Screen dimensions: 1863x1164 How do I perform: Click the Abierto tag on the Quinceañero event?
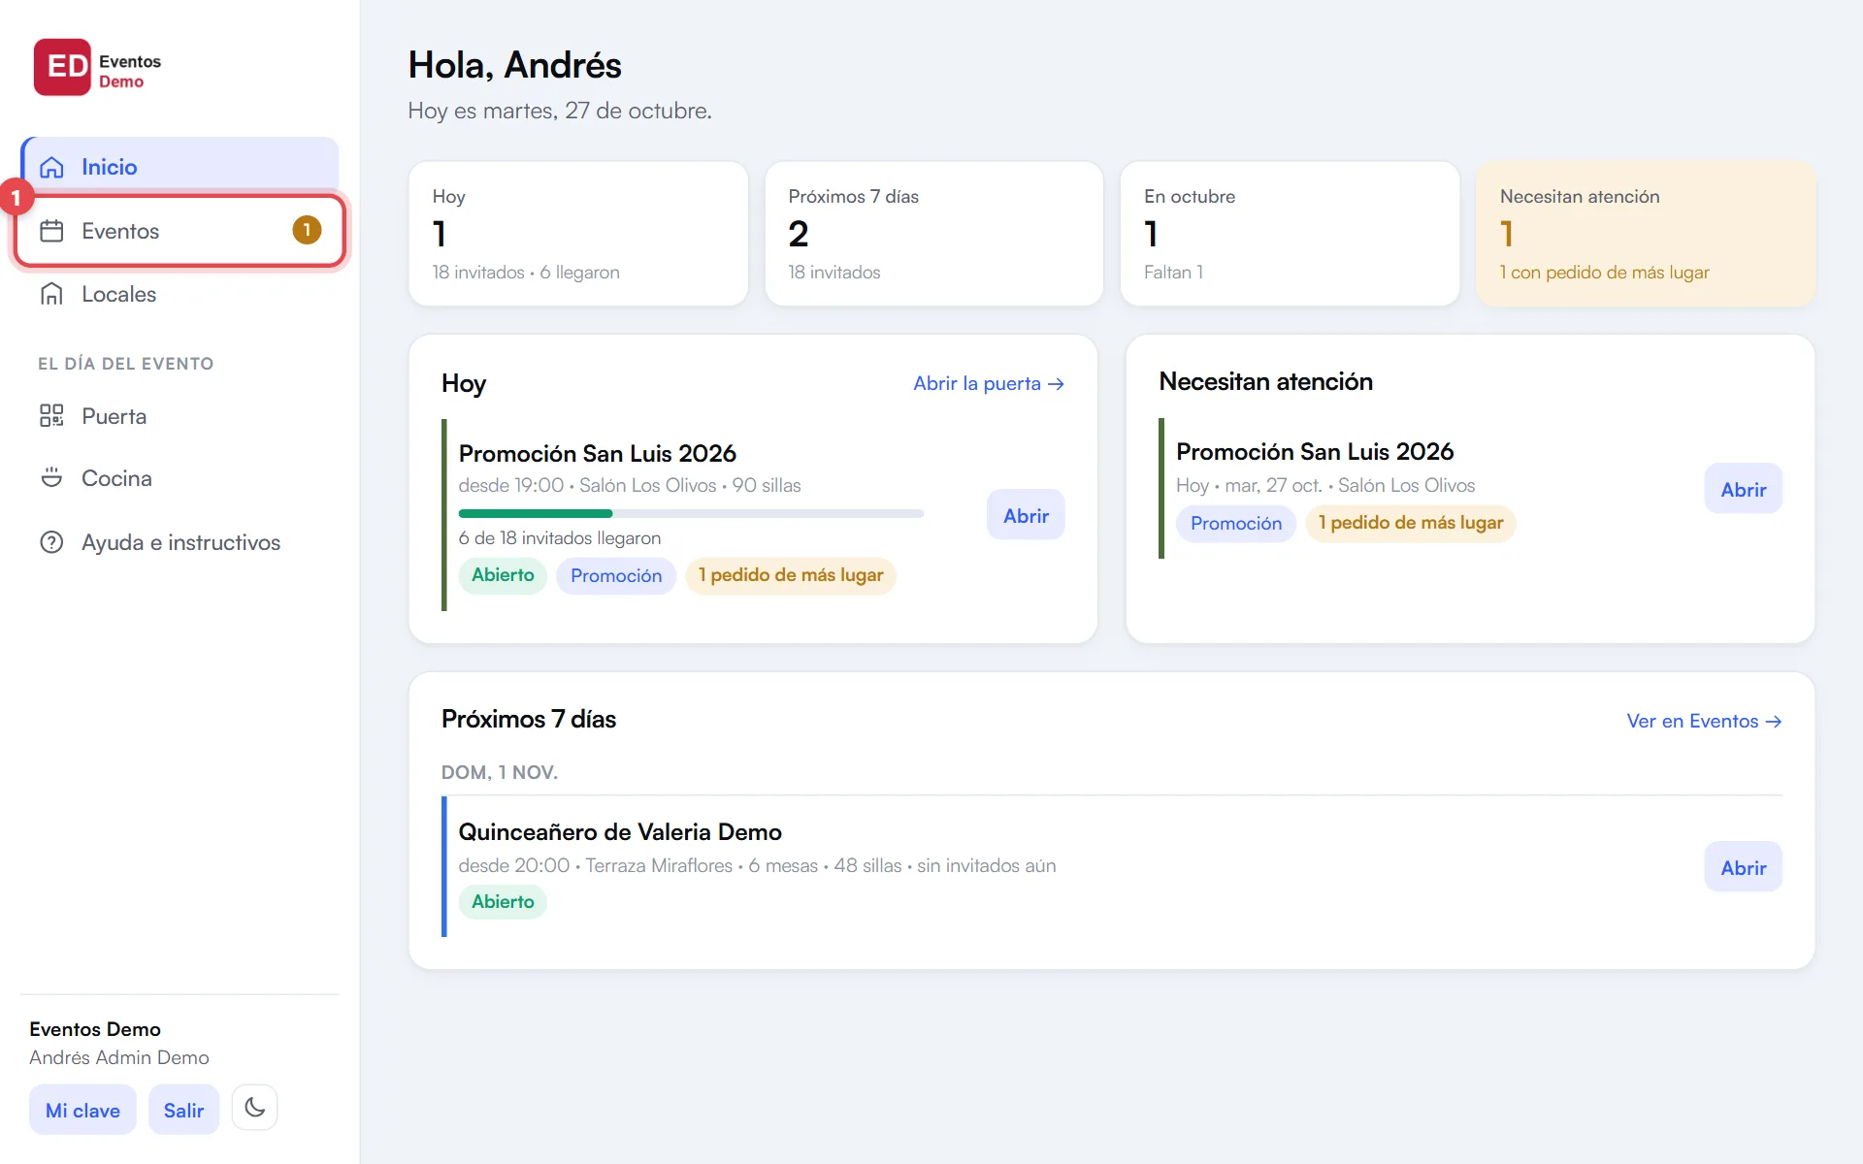[503, 902]
